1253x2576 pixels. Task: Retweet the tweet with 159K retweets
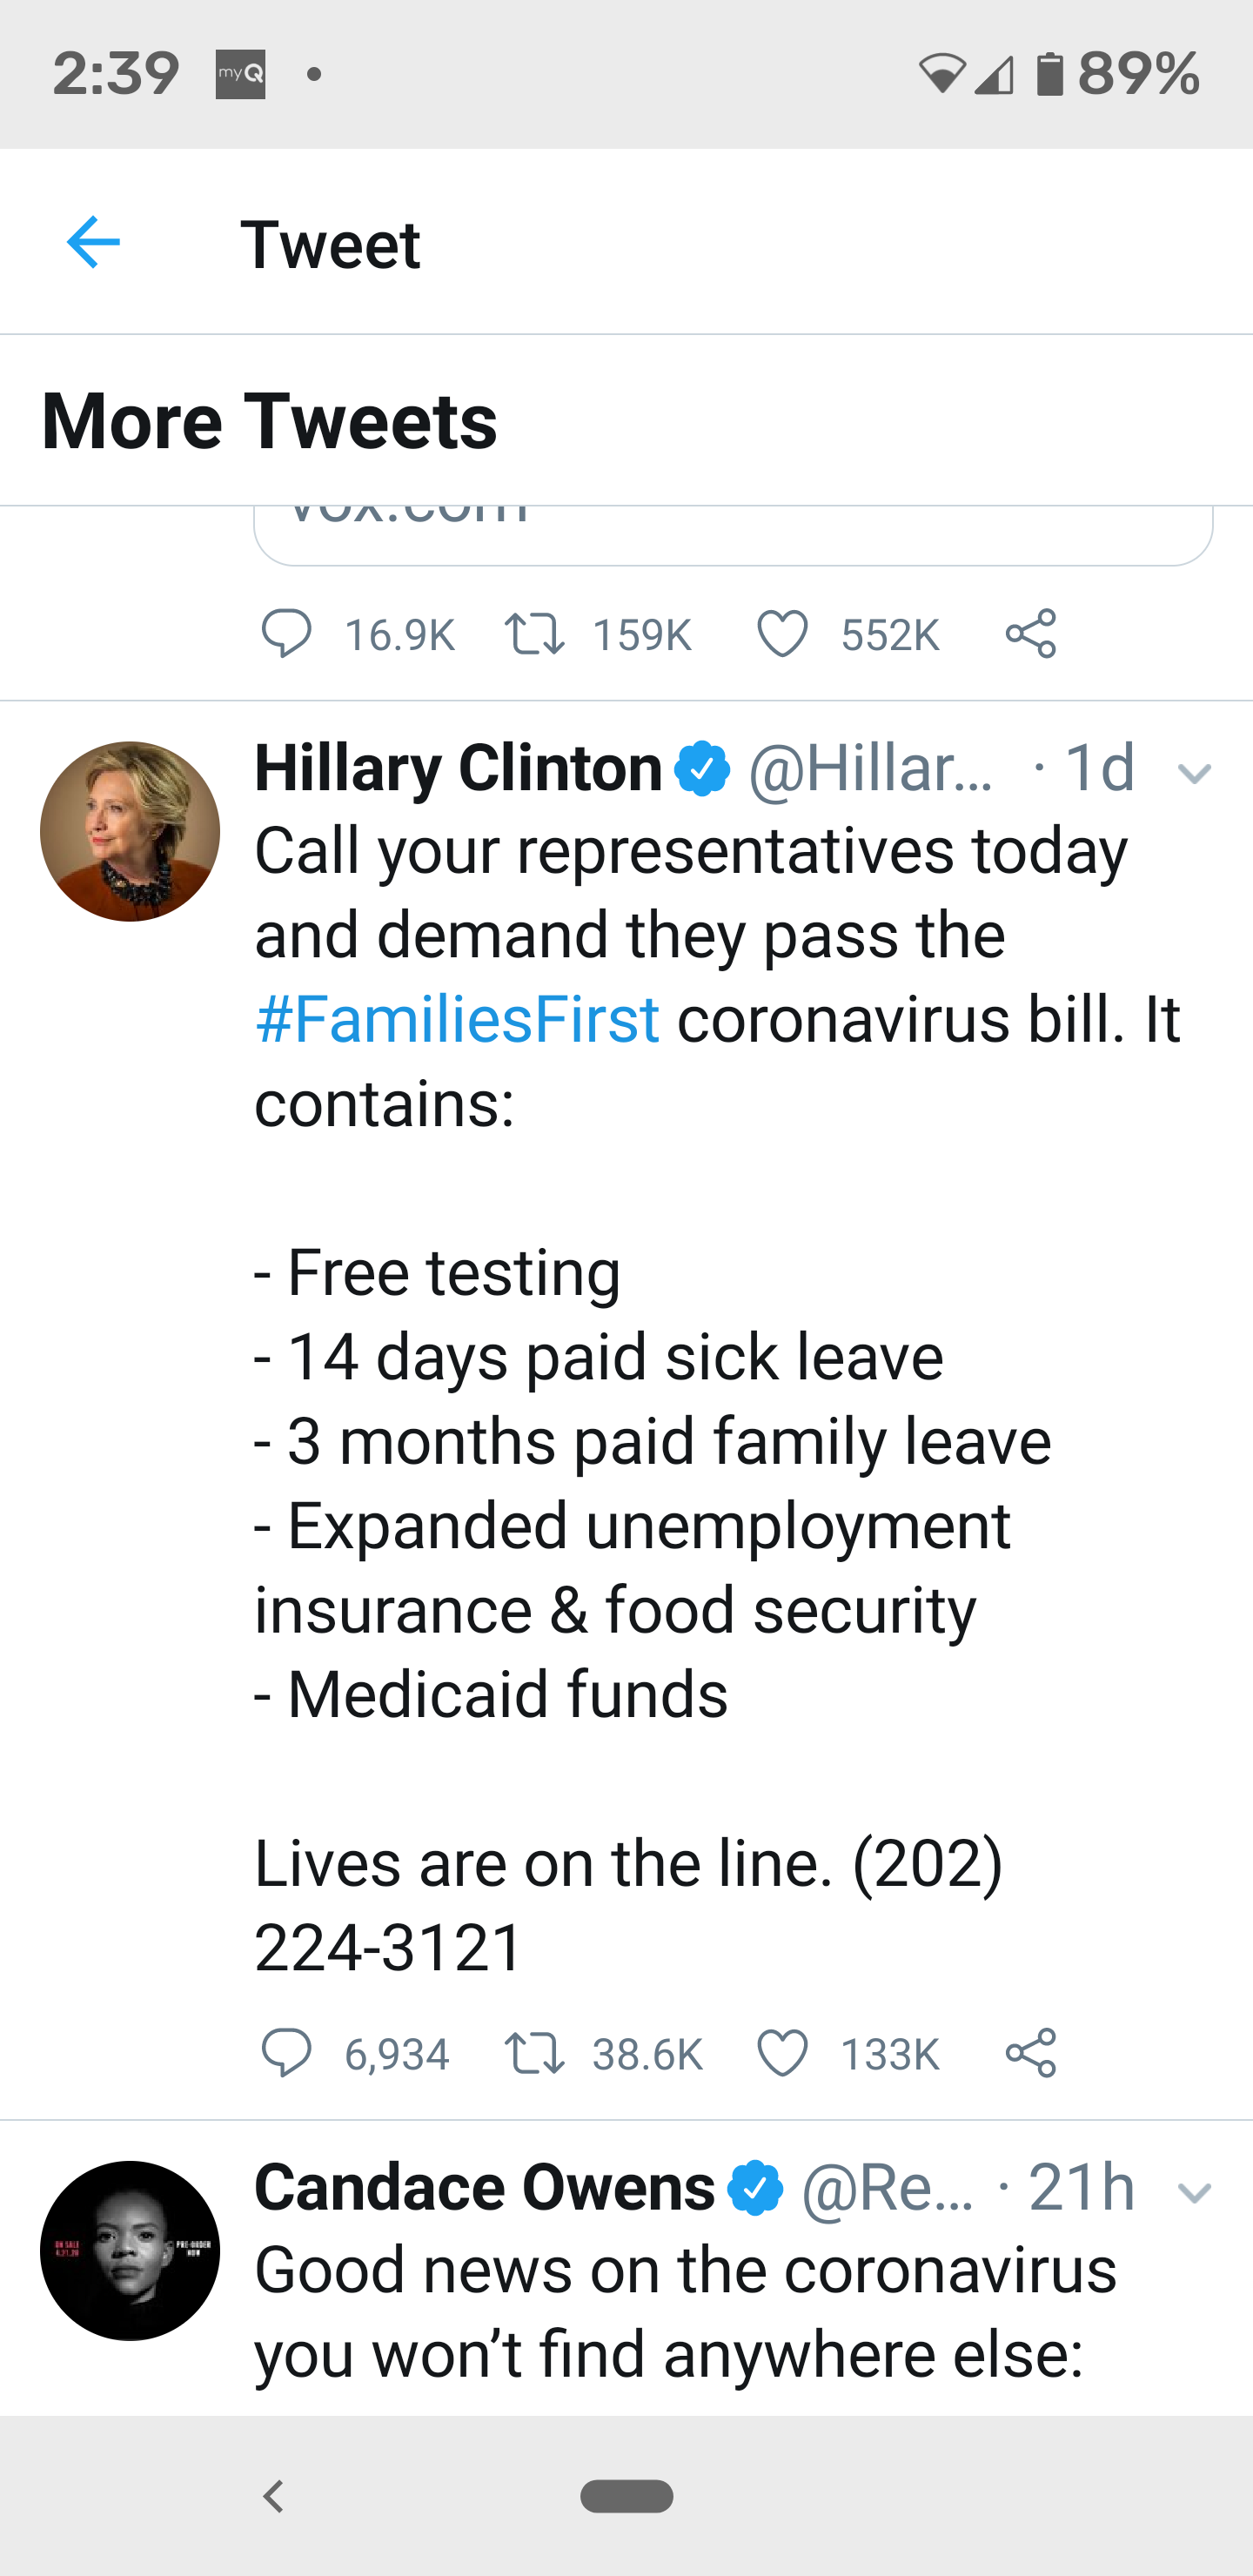coord(535,634)
